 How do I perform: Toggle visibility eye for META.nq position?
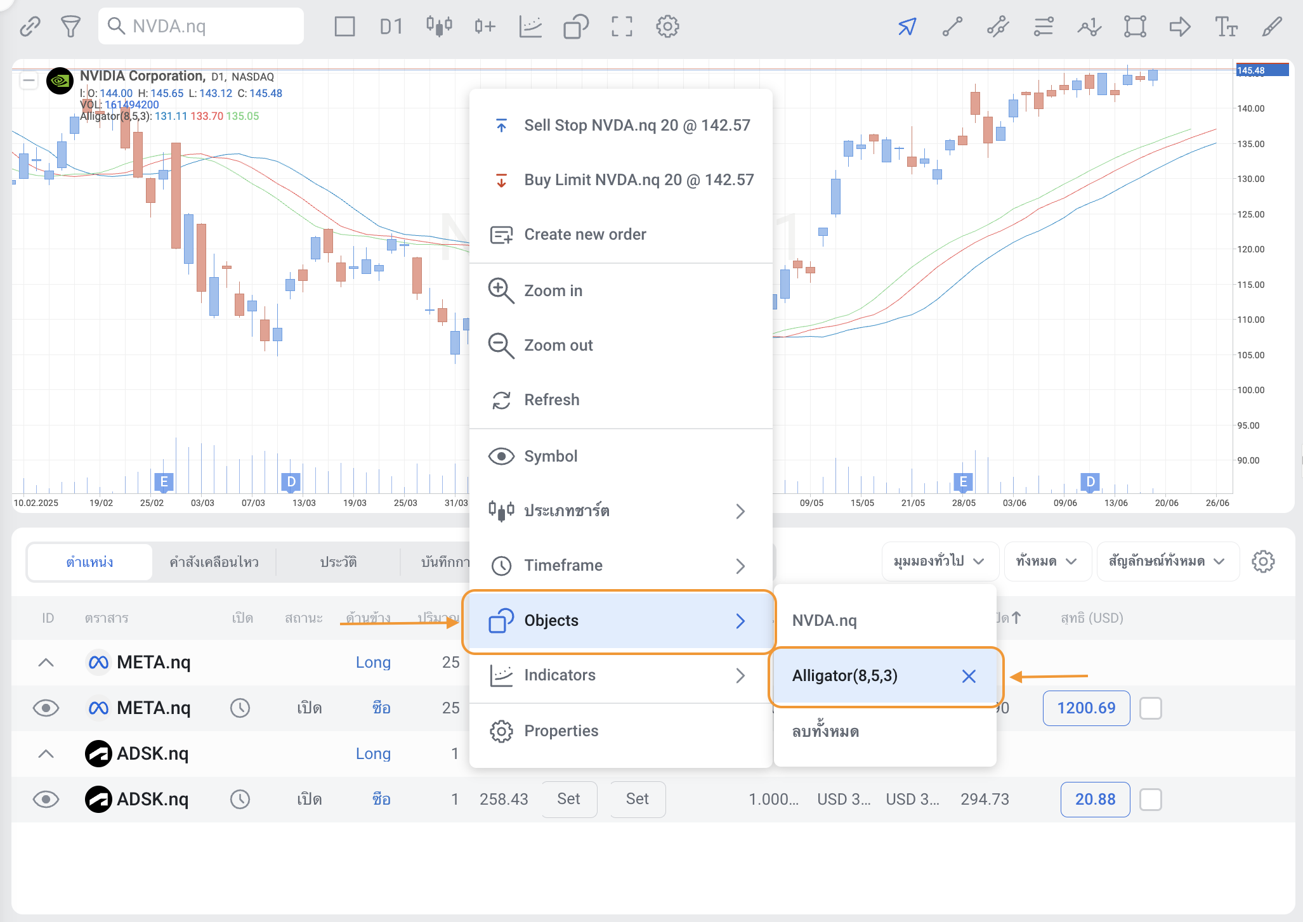pos(46,708)
